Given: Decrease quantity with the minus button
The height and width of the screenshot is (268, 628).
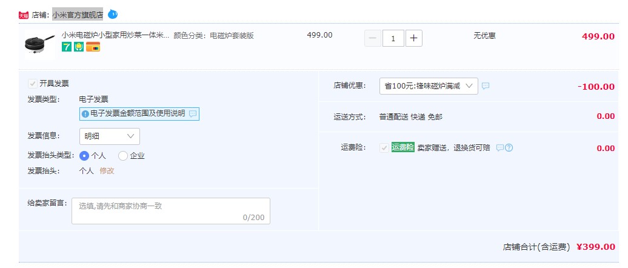Looking at the screenshot, I should (373, 38).
